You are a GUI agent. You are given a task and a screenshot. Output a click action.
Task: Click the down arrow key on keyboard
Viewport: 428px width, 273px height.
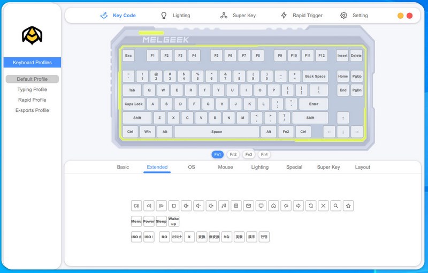tap(343, 132)
